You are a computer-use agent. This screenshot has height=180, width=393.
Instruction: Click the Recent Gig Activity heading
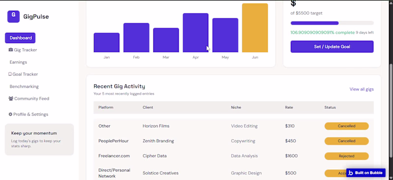point(119,86)
